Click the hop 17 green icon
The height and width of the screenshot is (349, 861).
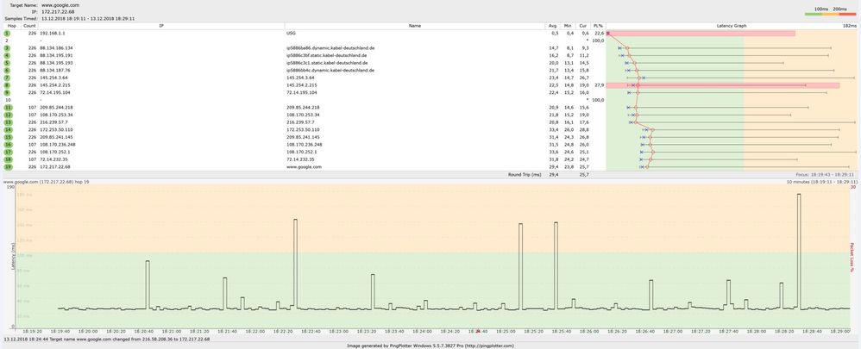pyautogui.click(x=7, y=152)
